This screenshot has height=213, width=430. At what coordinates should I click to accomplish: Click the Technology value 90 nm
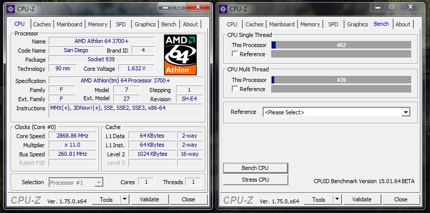(x=63, y=68)
